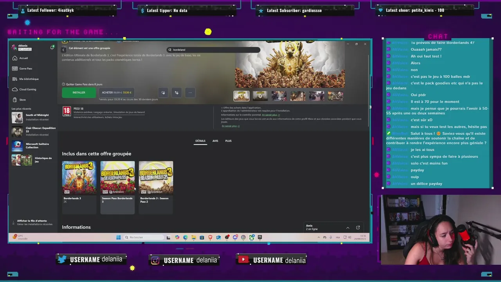501x282 pixels.
Task: Open Borderlands 3: Season Pass 2 card
Action: click(x=156, y=187)
